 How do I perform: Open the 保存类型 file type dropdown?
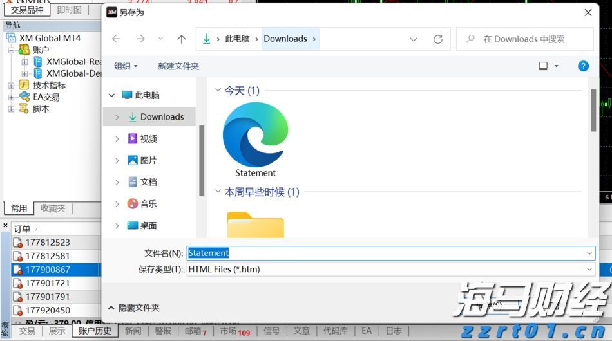589,270
